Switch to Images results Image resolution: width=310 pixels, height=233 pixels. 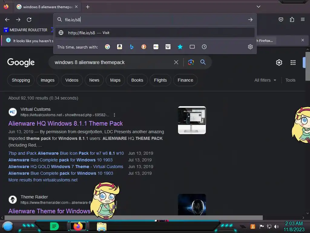48,80
